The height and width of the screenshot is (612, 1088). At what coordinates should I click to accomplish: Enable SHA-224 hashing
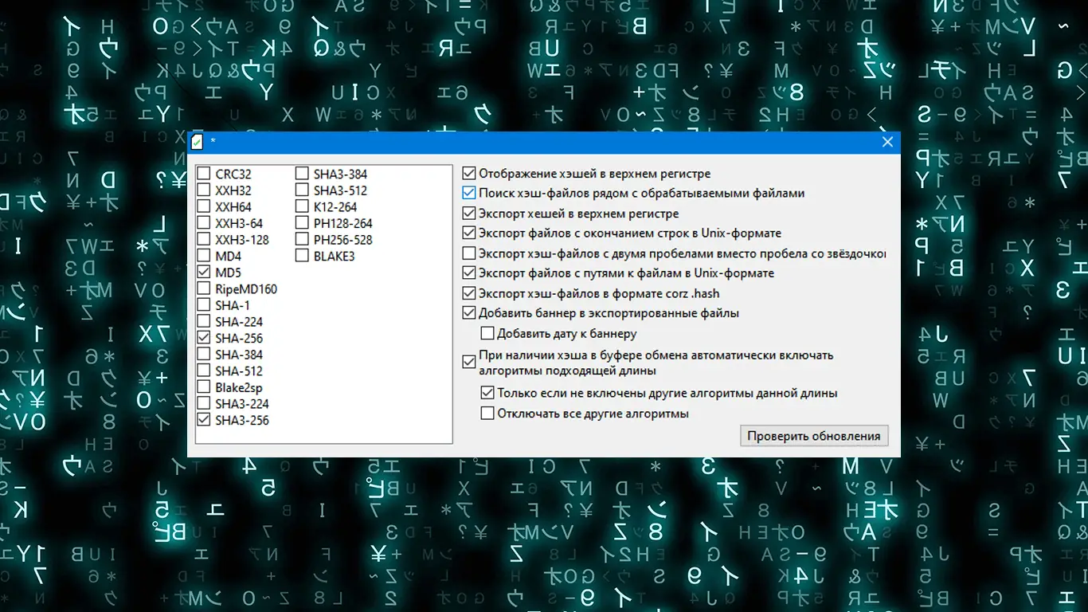coord(205,322)
